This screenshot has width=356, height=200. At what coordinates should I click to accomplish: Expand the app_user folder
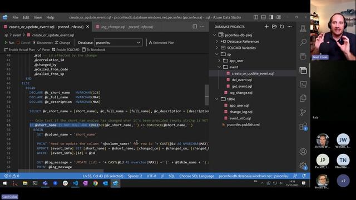pyautogui.click(x=219, y=61)
